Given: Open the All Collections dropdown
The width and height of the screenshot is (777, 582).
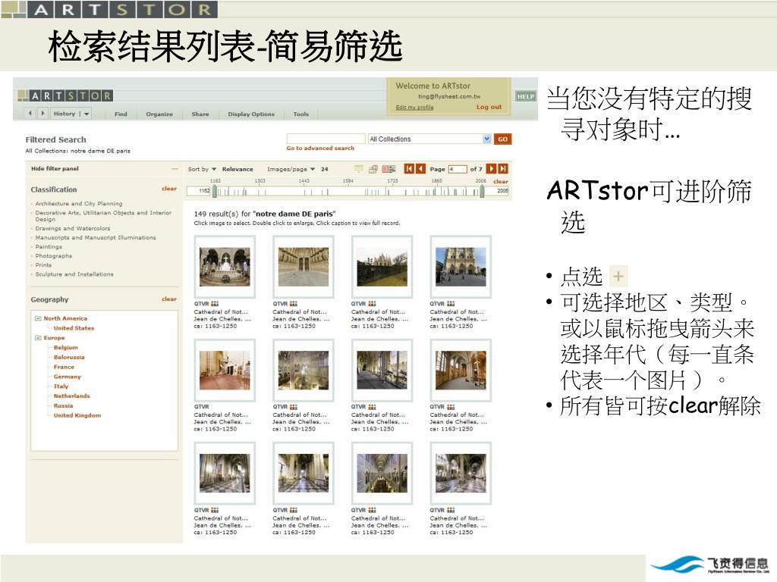Looking at the screenshot, I should [429, 139].
